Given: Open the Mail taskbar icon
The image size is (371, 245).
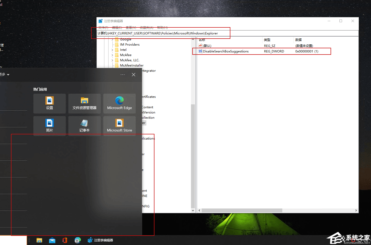Looking at the screenshot, I should [52, 240].
